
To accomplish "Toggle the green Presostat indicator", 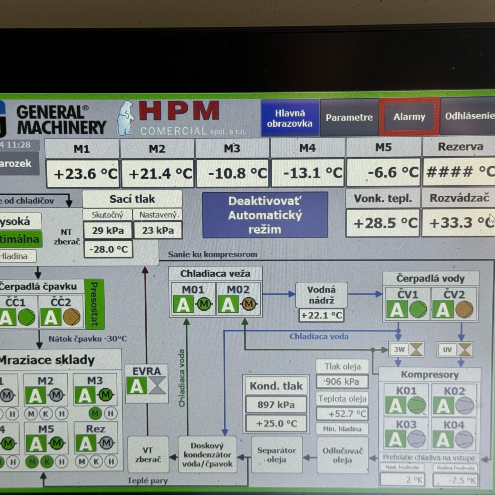I will pos(94,304).
